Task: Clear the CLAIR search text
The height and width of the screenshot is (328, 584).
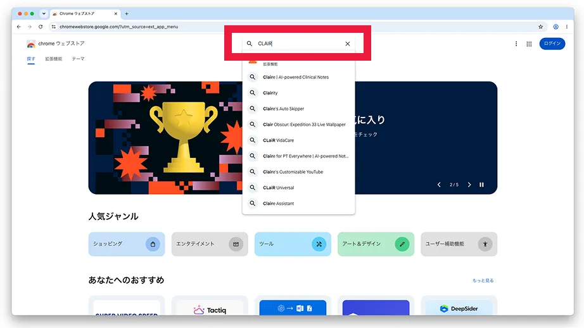Action: coord(348,44)
